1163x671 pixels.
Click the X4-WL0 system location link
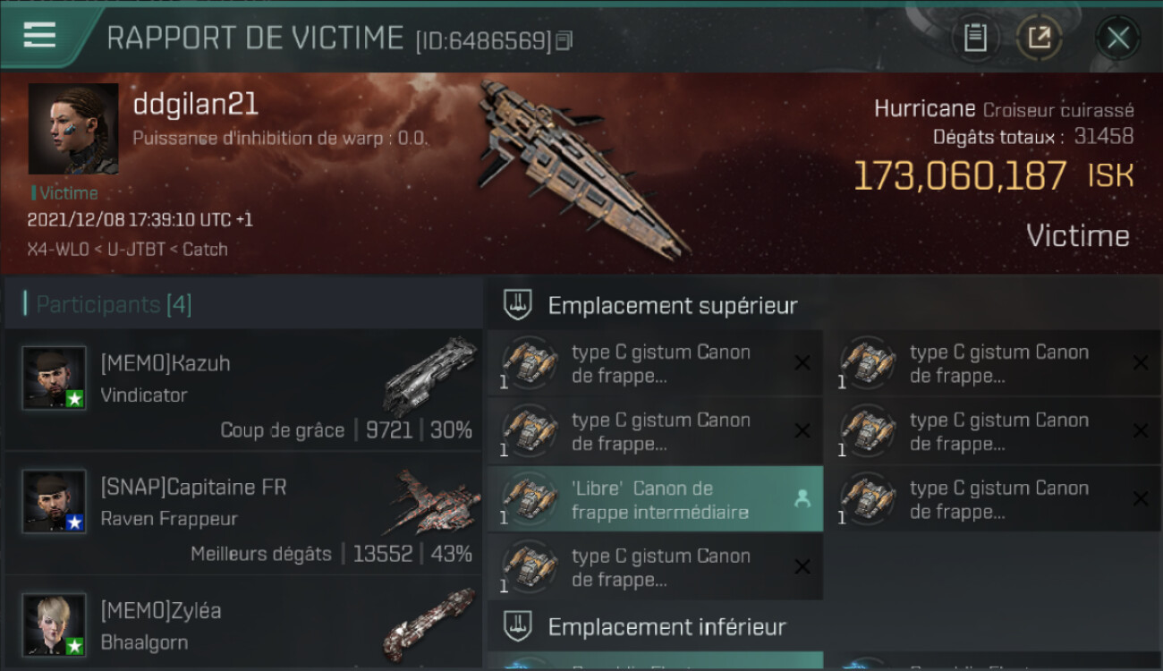[59, 250]
